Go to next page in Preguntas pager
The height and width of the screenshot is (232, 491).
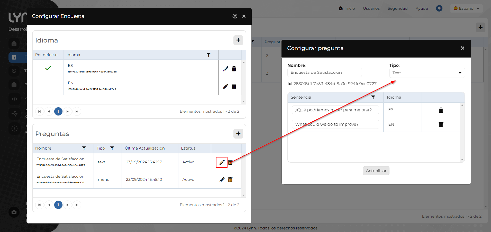point(67,205)
